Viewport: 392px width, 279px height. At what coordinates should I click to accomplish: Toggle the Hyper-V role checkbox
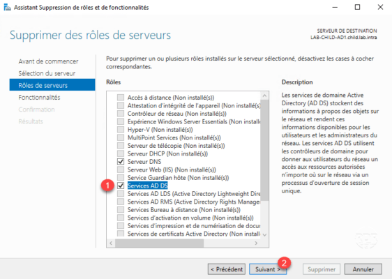coord(121,130)
